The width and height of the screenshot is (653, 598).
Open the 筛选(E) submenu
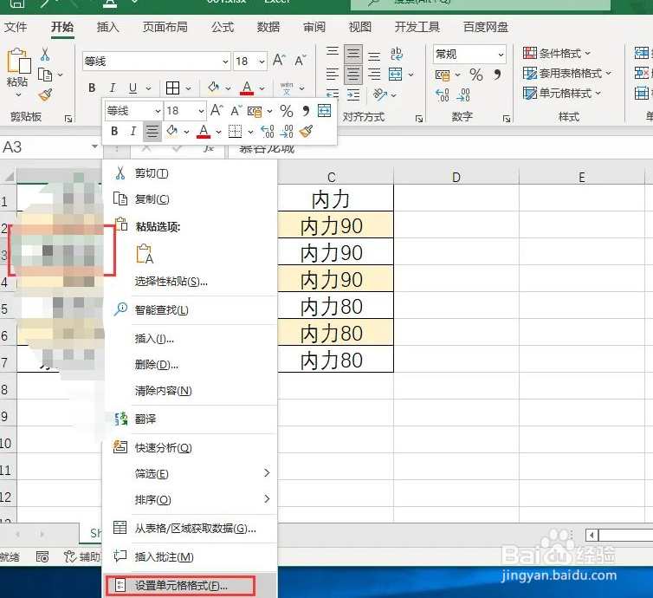[x=190, y=474]
